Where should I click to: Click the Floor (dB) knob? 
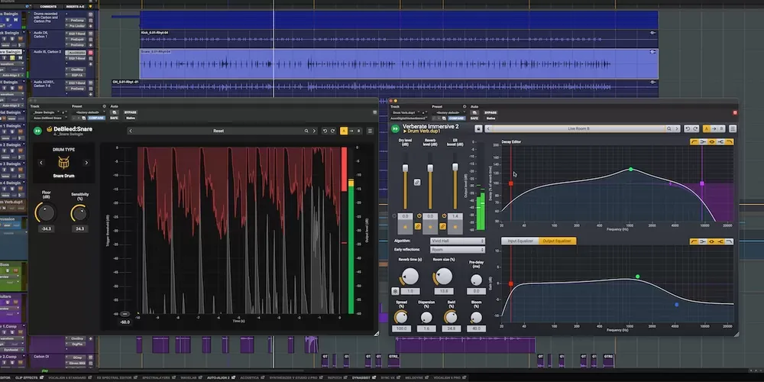46,213
